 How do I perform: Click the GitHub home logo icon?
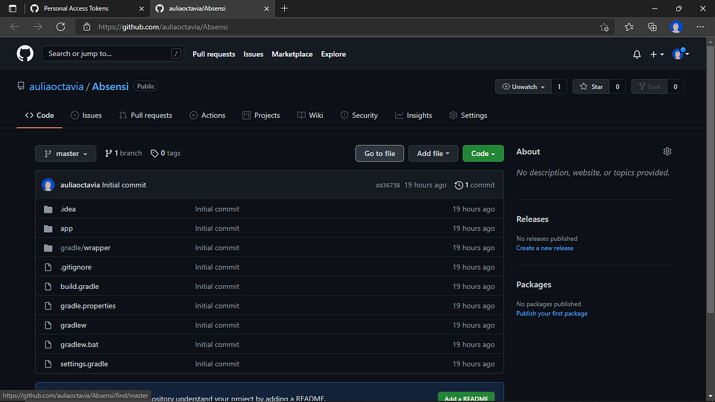(24, 54)
